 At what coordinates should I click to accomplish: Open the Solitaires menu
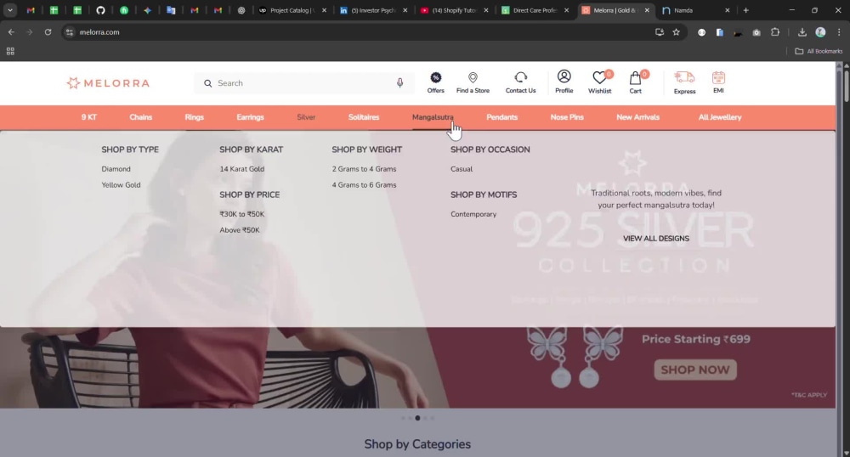(x=364, y=117)
